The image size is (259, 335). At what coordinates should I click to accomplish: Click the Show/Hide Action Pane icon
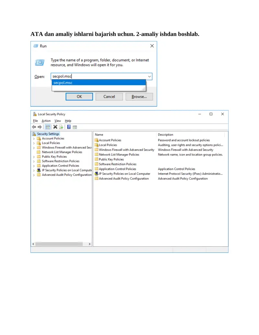click(x=75, y=127)
